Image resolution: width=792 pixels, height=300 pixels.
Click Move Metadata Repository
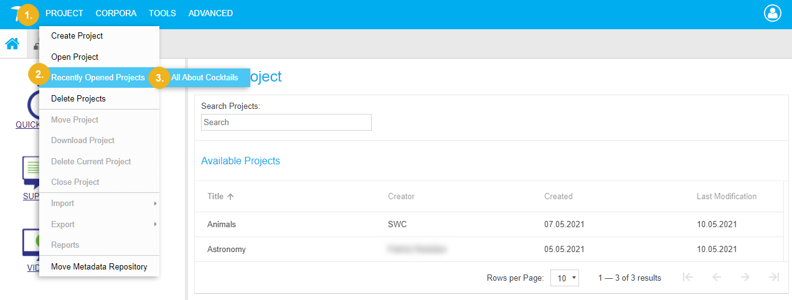tap(99, 267)
